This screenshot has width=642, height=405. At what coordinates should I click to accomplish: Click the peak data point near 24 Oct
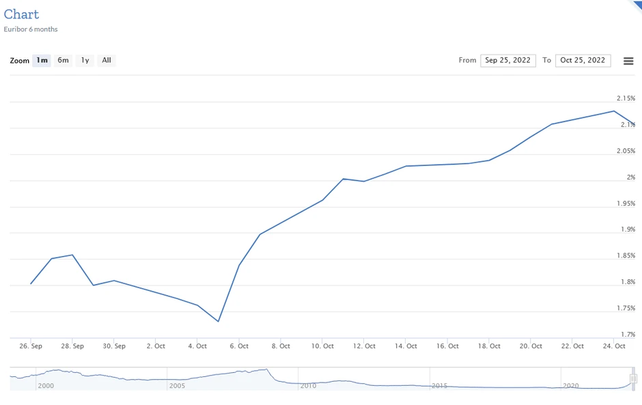(x=614, y=111)
